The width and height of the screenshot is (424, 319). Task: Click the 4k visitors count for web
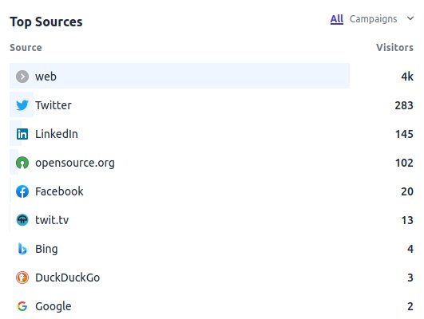coord(407,77)
